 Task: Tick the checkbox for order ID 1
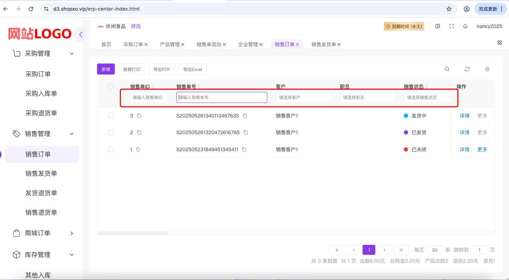pos(111,149)
